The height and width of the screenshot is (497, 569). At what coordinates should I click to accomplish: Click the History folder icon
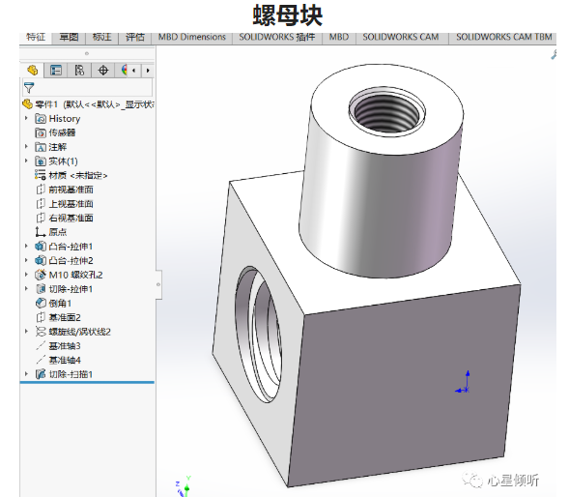tap(41, 119)
